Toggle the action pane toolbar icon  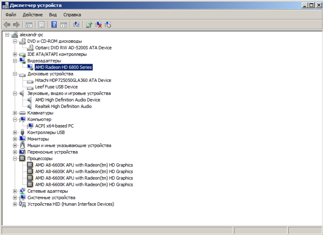click(x=64, y=25)
